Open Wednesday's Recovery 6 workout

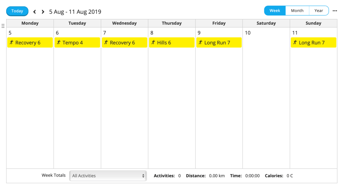124,43
